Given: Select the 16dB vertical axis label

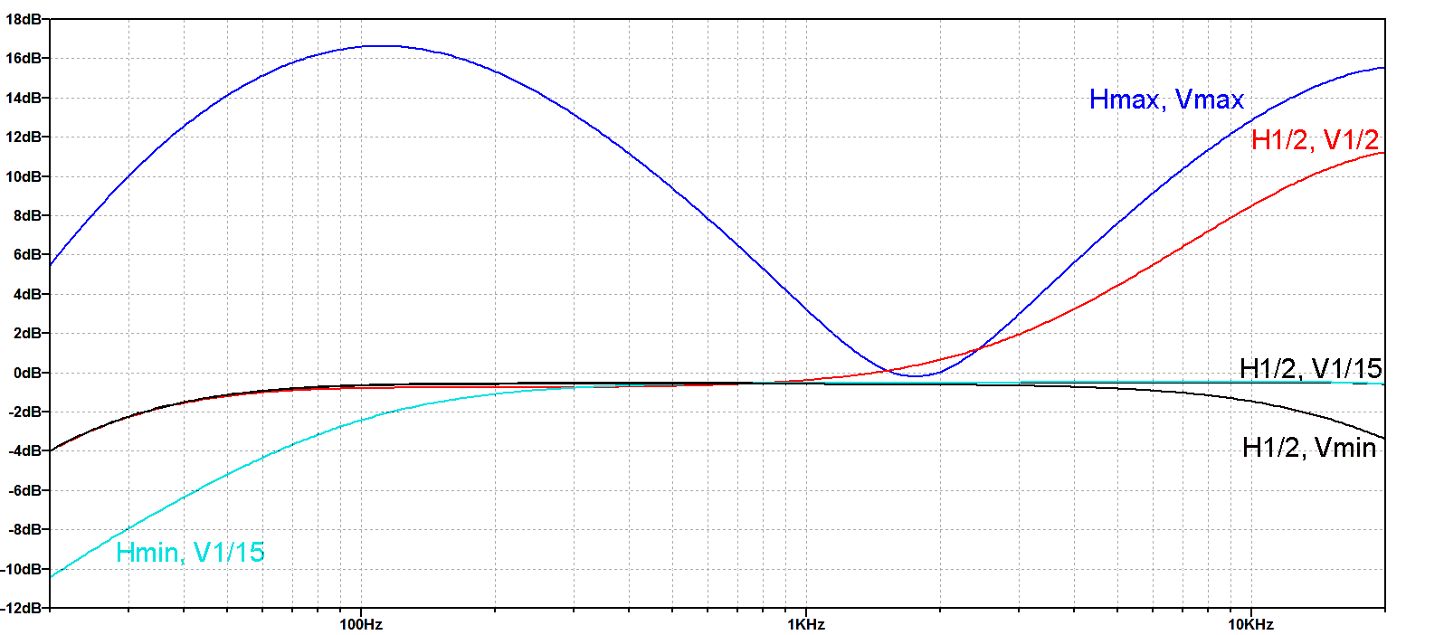Looking at the screenshot, I should [23, 58].
